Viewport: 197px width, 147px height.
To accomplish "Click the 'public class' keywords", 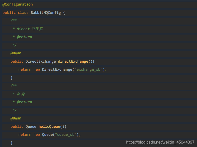I will pyautogui.click(x=16, y=13).
